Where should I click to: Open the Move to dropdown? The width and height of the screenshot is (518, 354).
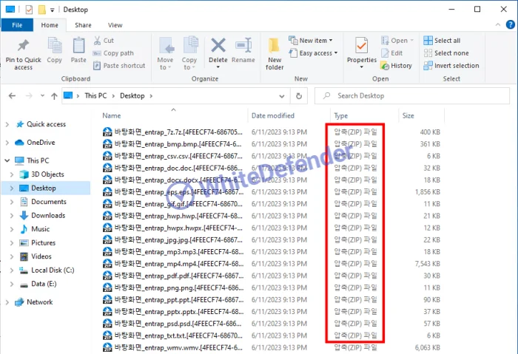tap(165, 52)
